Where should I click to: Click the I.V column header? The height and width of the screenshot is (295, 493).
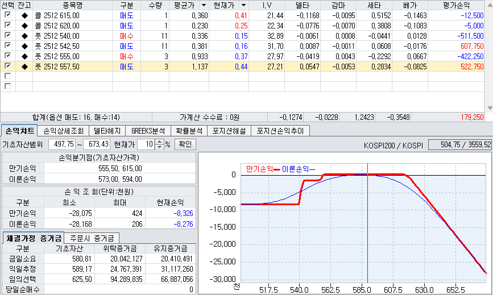[x=267, y=5]
